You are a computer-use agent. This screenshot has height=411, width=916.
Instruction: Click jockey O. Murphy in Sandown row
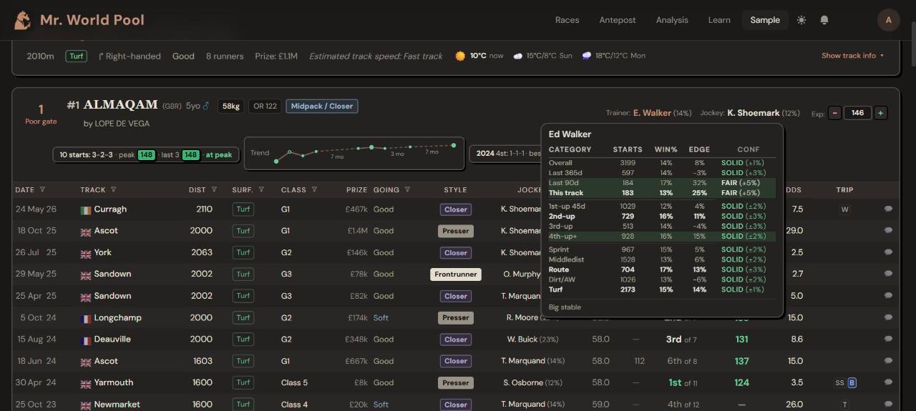[x=521, y=274]
